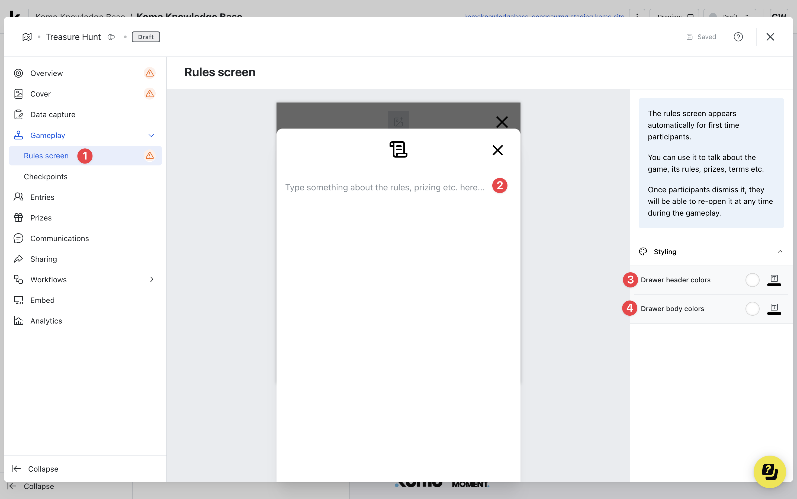Open the help question mark icon
Screen dimensions: 797x499
[738, 37]
